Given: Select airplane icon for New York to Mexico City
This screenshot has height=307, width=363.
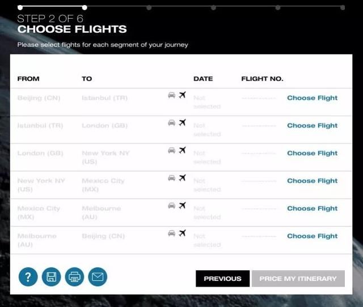Looking at the screenshot, I should 183,177.
